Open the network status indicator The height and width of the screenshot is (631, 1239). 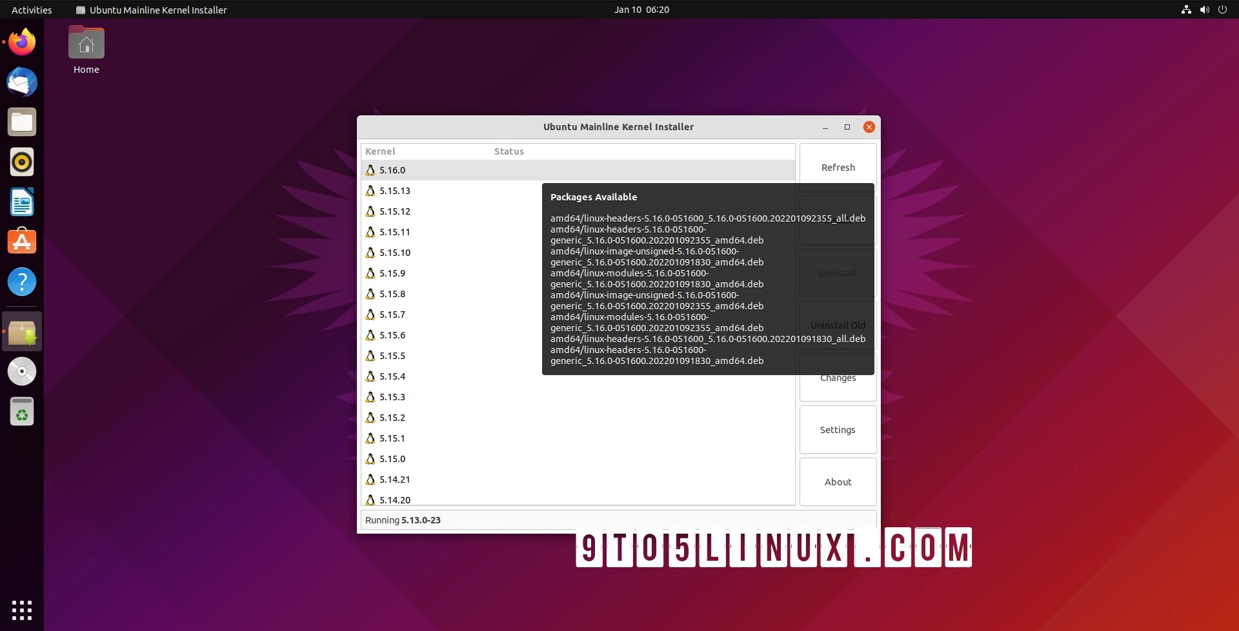1186,10
